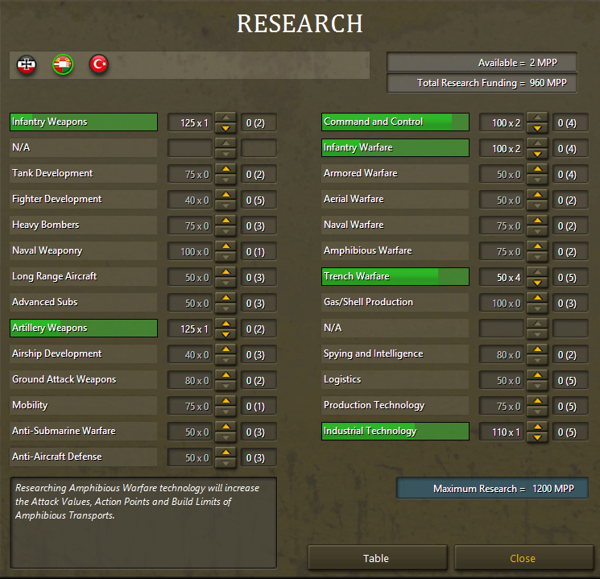Screen dimensions: 600x579
Task: Open the research Table view
Action: [x=377, y=558]
